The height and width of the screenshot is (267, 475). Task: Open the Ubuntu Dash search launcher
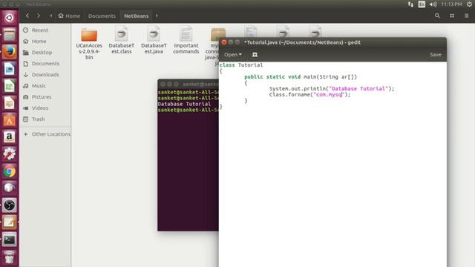point(10,18)
